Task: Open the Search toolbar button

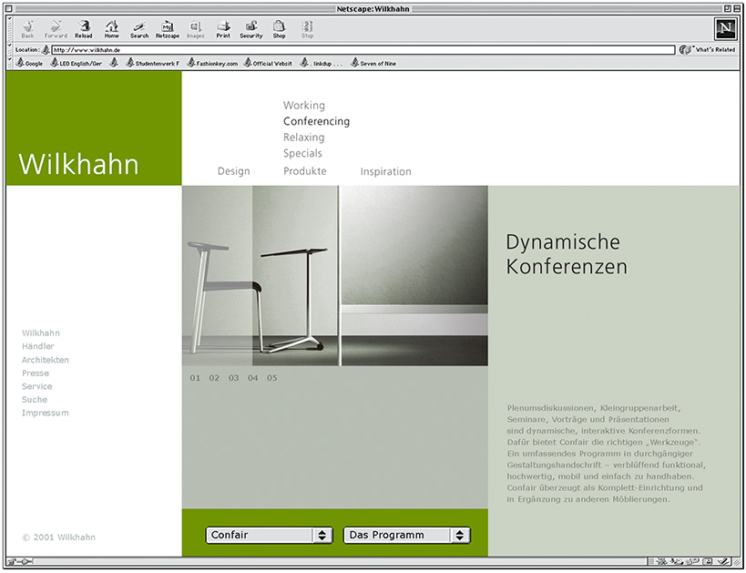Action: point(139,29)
